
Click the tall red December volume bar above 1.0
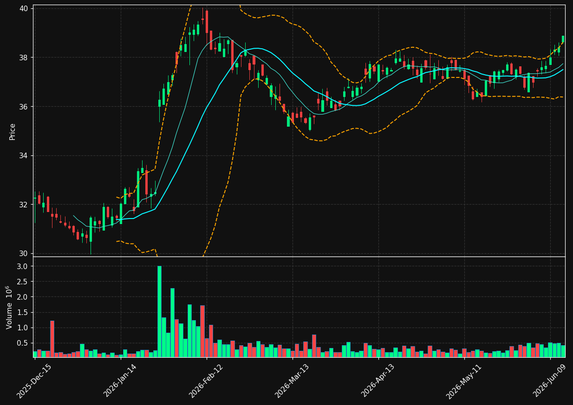coord(52,339)
